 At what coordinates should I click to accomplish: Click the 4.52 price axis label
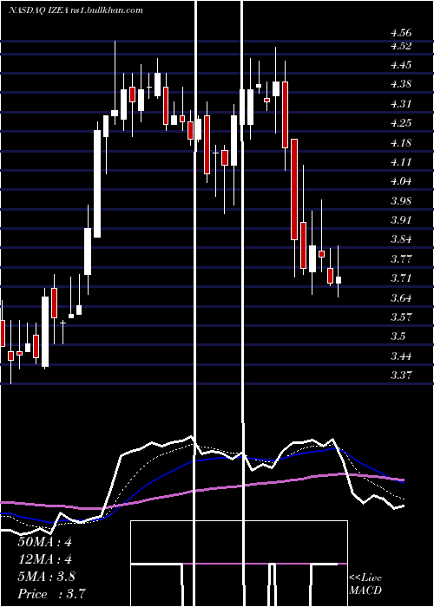401,46
